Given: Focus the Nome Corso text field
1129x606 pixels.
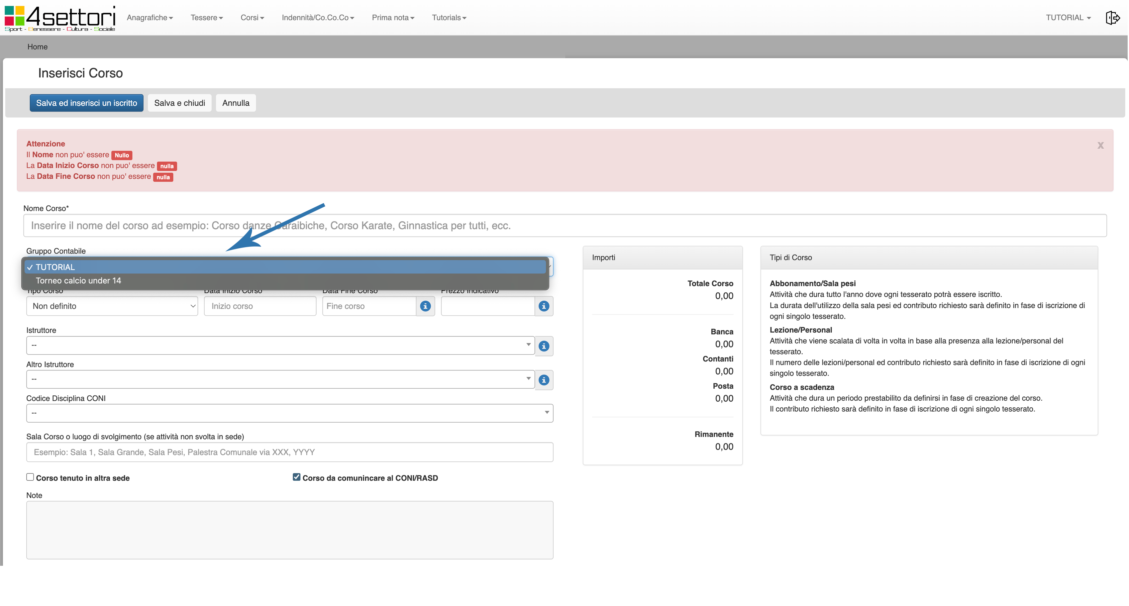Looking at the screenshot, I should tap(564, 226).
